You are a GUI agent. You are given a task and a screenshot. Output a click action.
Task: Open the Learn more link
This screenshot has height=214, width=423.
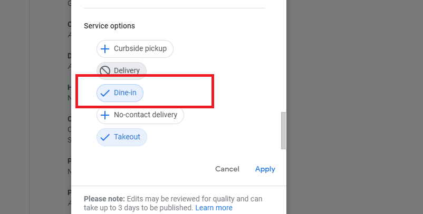(x=214, y=208)
